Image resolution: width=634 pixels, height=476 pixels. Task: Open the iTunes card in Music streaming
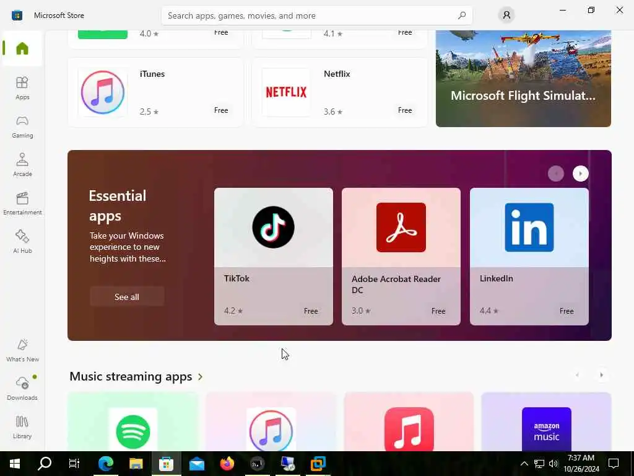coord(271,421)
